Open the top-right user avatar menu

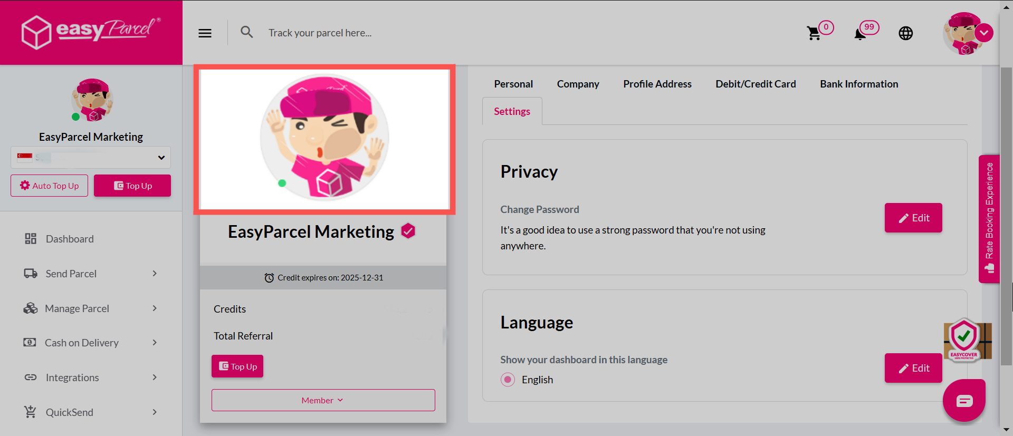(968, 33)
